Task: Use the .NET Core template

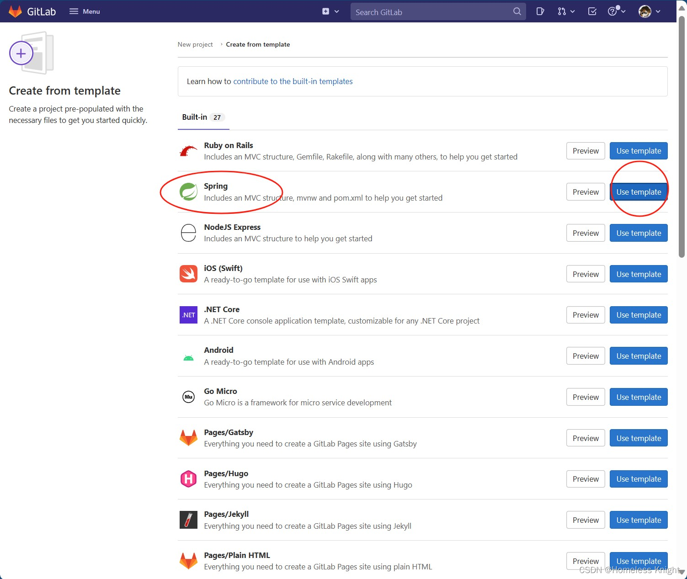Action: click(x=639, y=315)
